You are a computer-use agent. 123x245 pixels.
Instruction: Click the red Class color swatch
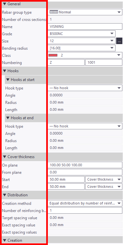click(x=53, y=55)
